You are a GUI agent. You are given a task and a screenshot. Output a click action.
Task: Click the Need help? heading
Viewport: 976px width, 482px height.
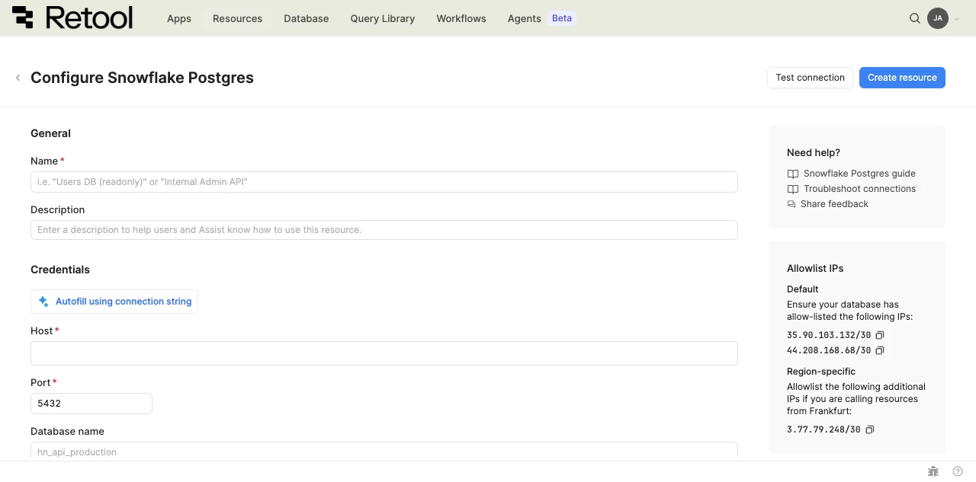pos(814,152)
